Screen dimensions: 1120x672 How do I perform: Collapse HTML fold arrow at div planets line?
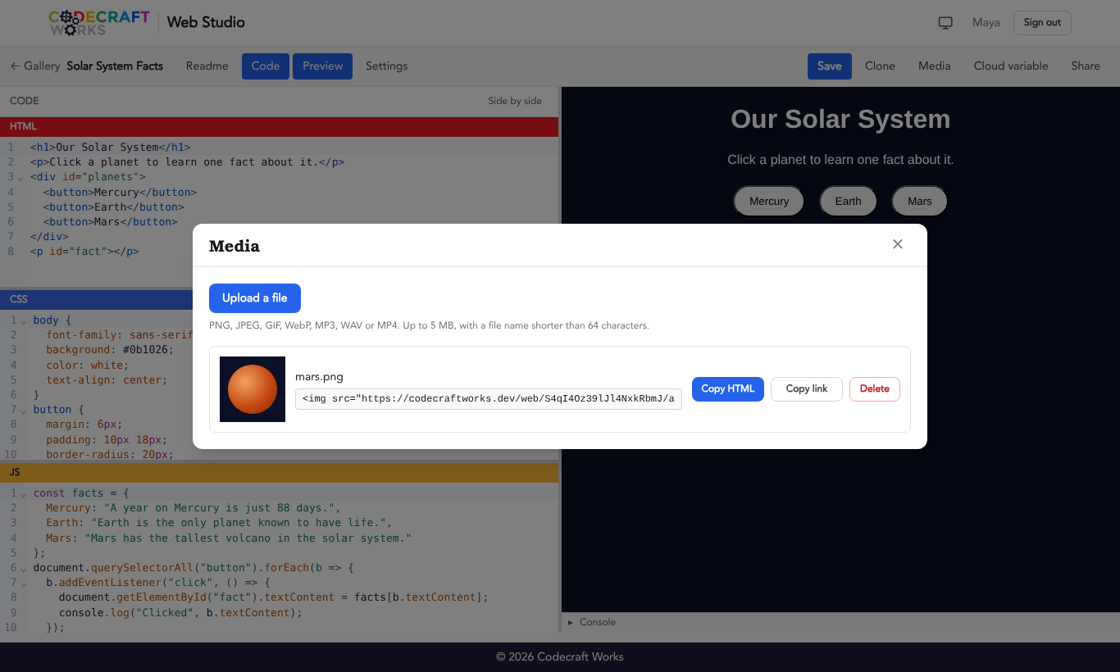[x=20, y=178]
